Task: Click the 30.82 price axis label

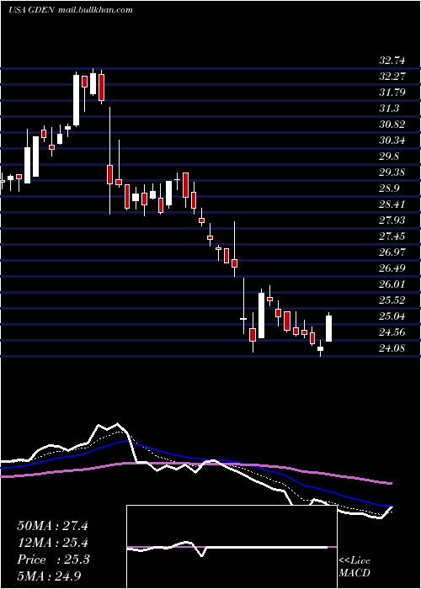Action: point(392,125)
